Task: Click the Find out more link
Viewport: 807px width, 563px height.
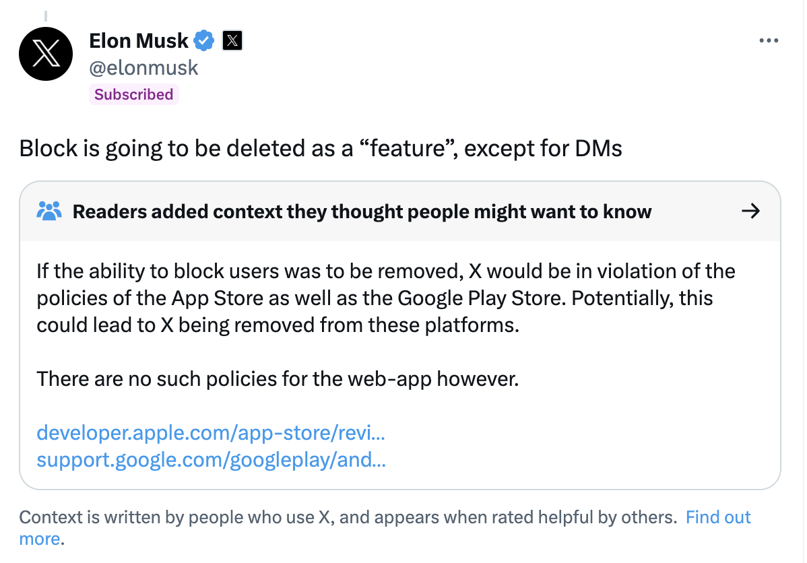Action: [x=717, y=517]
